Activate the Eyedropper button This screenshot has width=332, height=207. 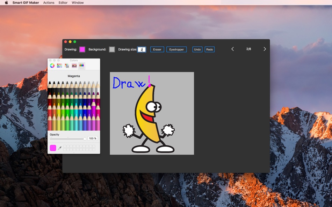click(x=176, y=49)
